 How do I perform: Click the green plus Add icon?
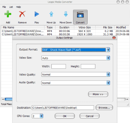coord(8,14)
